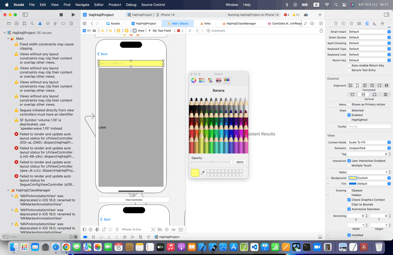Open the Breakpoint navigator icon
Screen dimensions: 393x255
(63, 24)
